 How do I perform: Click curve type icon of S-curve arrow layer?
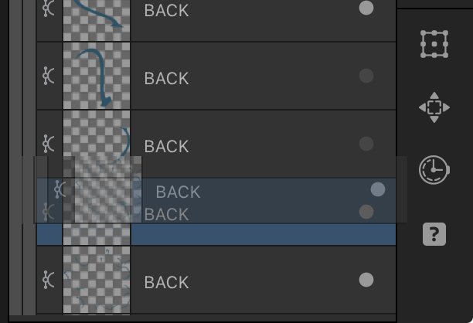coord(48,8)
